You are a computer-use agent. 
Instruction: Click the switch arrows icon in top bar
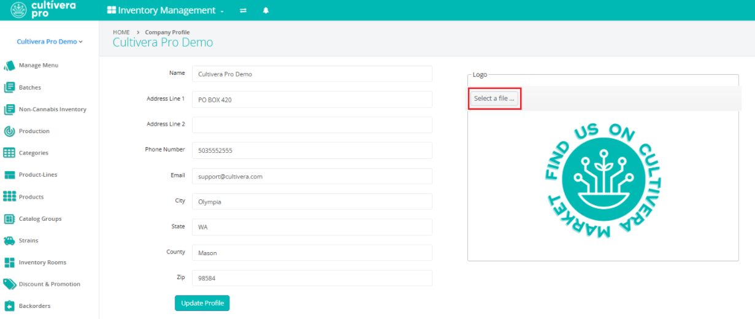[243, 10]
